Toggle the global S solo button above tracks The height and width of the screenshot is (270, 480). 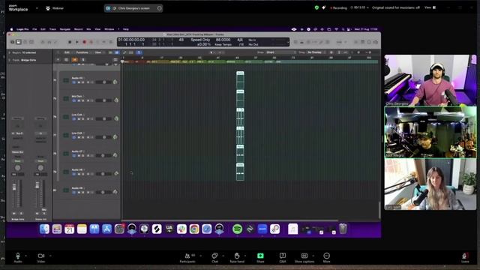82,60
